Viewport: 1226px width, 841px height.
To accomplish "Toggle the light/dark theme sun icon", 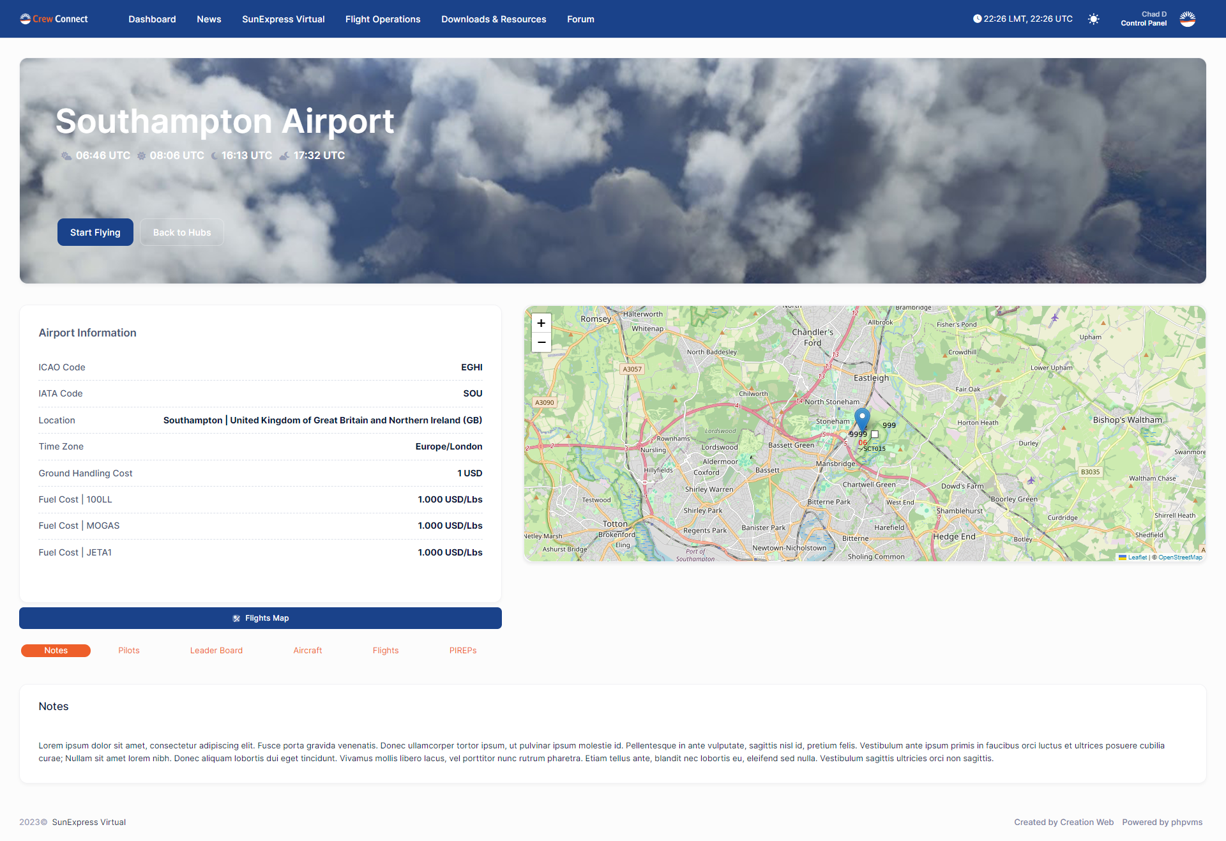I will point(1094,19).
